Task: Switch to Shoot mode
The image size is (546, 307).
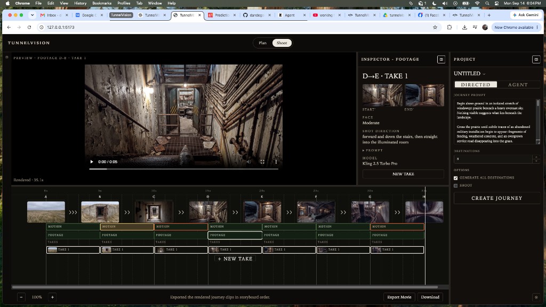Action: click(282, 43)
